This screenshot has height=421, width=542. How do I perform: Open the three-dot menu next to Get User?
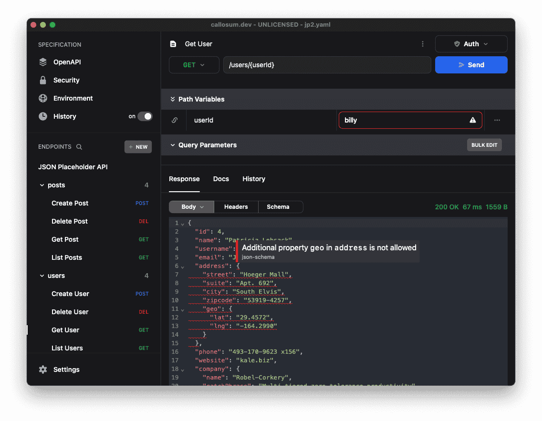click(422, 44)
